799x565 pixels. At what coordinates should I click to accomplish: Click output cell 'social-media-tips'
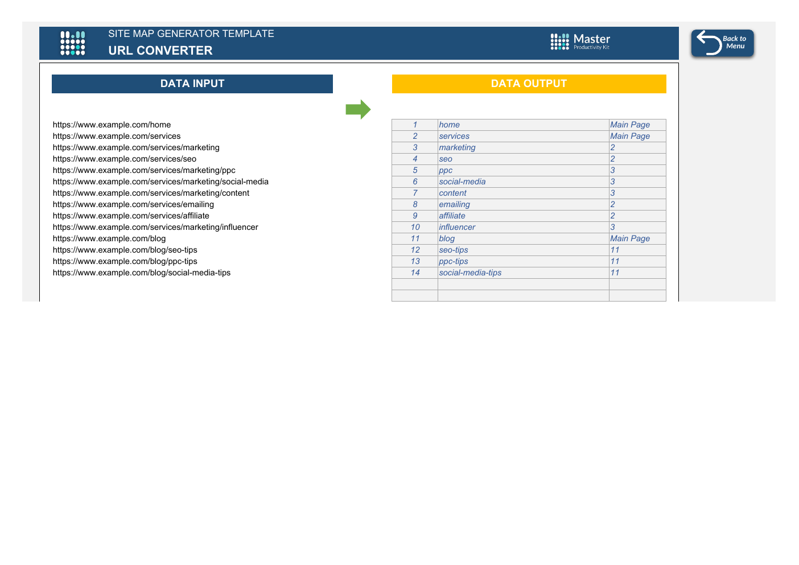pyautogui.click(x=524, y=273)
